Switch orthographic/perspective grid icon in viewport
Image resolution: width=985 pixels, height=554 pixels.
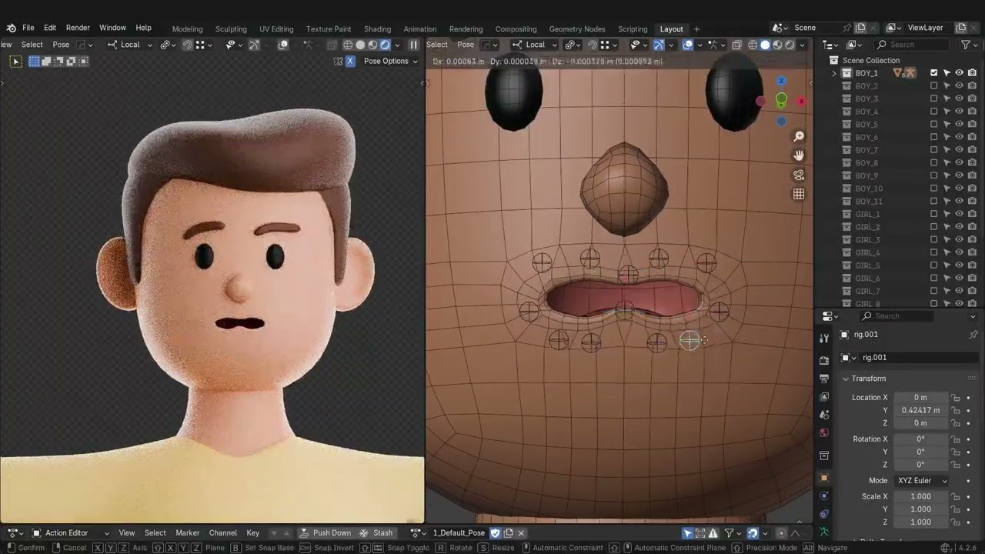tap(799, 194)
